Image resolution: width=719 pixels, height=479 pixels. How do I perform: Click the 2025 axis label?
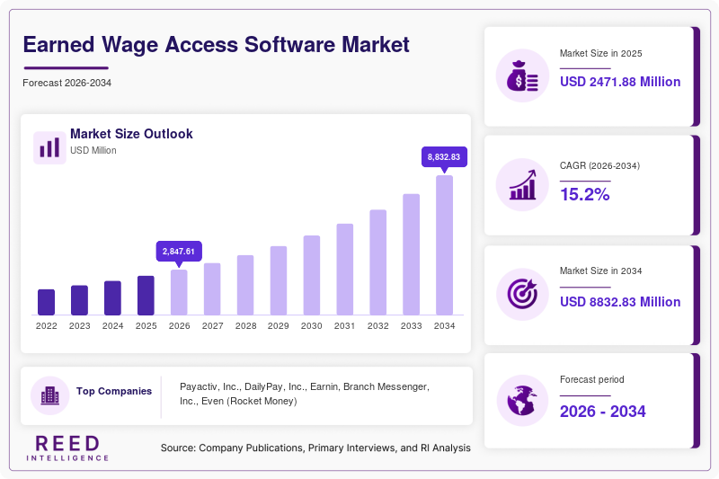[146, 326]
